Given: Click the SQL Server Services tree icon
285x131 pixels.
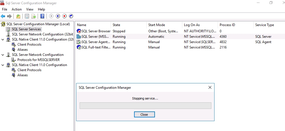Looking at the screenshot, I should click(8, 29).
